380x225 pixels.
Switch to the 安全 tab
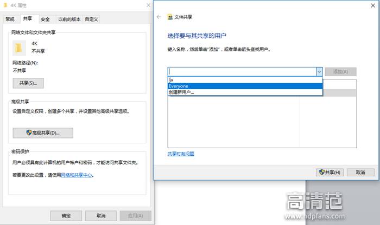[45, 19]
